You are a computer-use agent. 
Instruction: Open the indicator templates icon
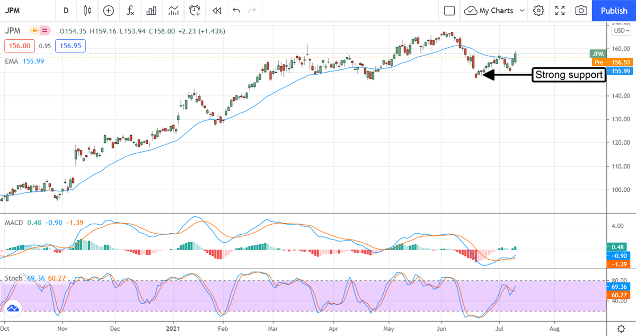click(173, 11)
